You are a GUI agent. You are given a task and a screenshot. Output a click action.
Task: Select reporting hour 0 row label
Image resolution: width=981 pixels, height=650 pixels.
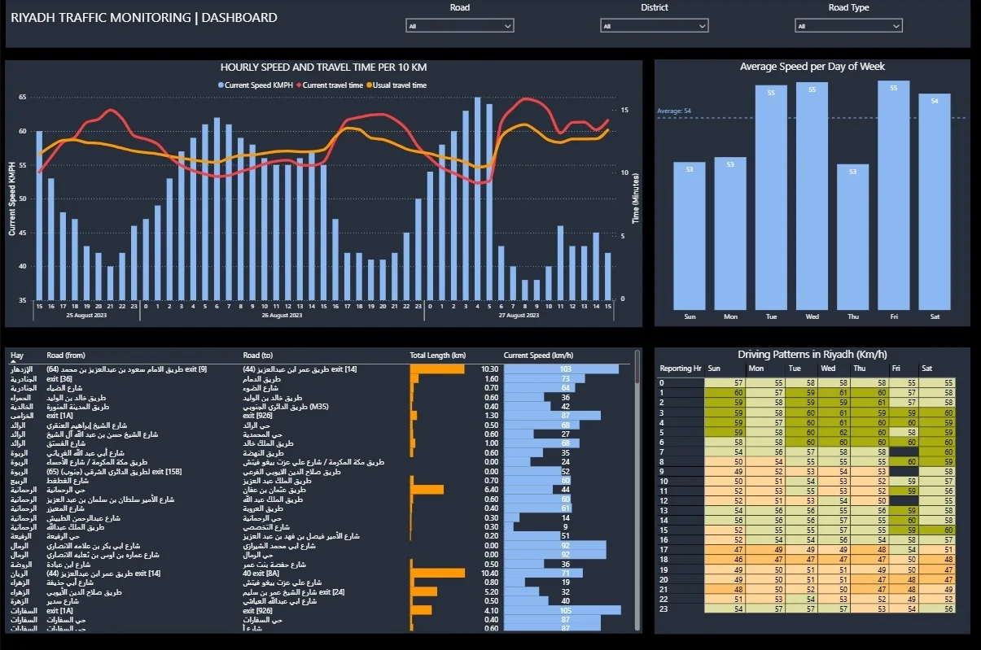[661, 382]
